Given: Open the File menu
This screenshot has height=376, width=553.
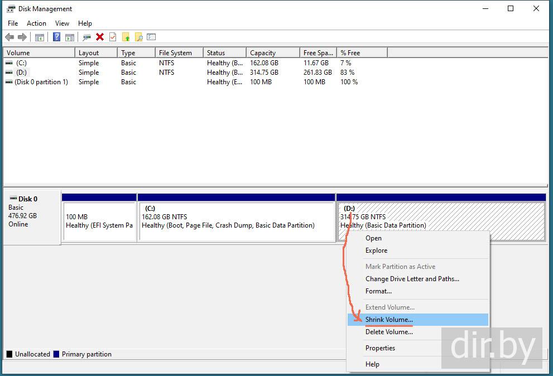Looking at the screenshot, I should [x=13, y=23].
